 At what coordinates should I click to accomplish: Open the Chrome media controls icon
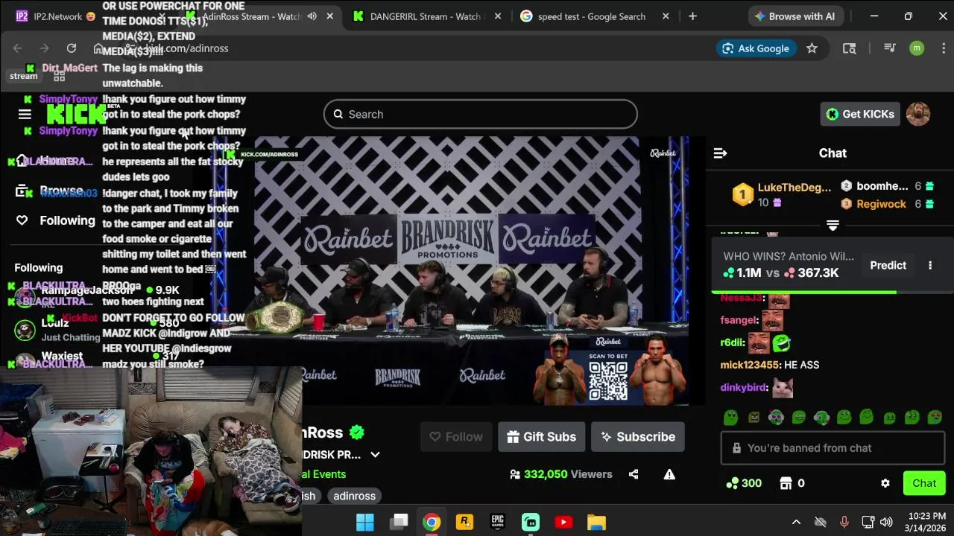889,48
